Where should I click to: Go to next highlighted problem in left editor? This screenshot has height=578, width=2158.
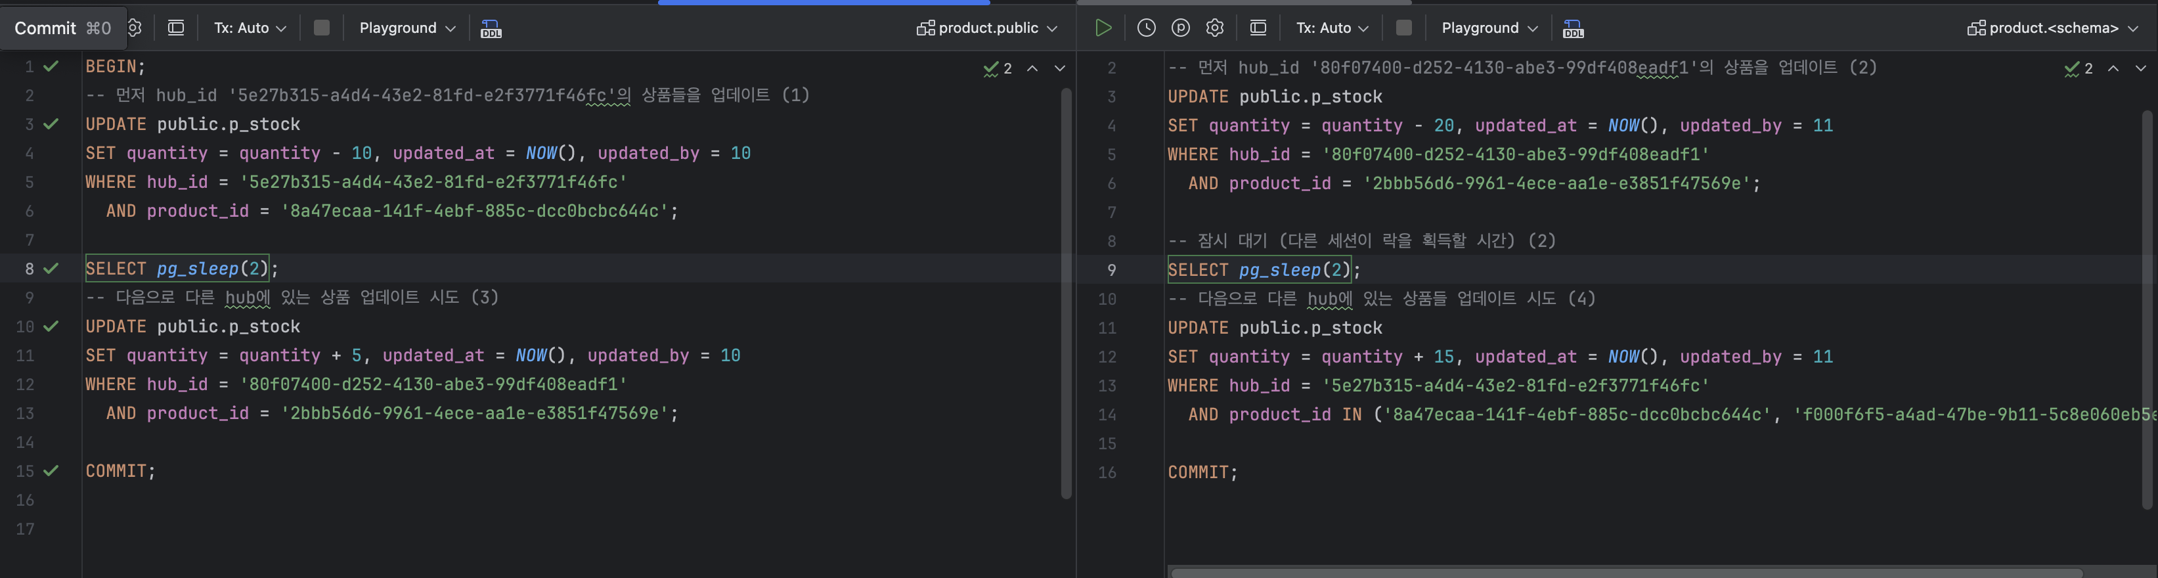point(1060,69)
